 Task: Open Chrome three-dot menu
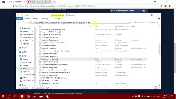pos(174,6)
